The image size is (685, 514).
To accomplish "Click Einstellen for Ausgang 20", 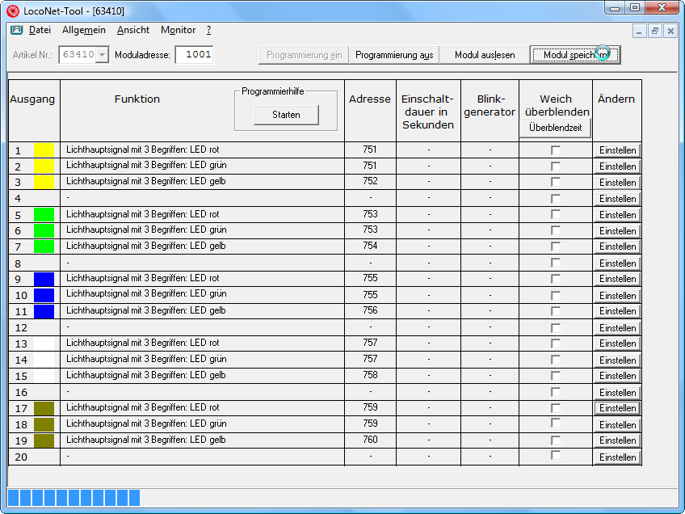I will tap(617, 457).
